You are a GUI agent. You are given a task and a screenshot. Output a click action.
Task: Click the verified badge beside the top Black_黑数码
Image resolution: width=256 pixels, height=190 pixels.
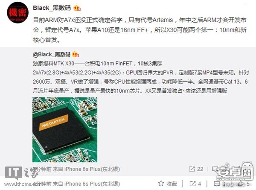click(77, 8)
